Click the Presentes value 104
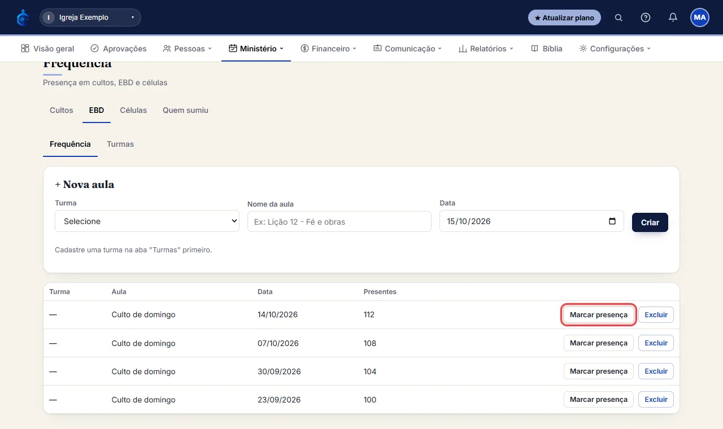This screenshot has width=723, height=429. [370, 371]
